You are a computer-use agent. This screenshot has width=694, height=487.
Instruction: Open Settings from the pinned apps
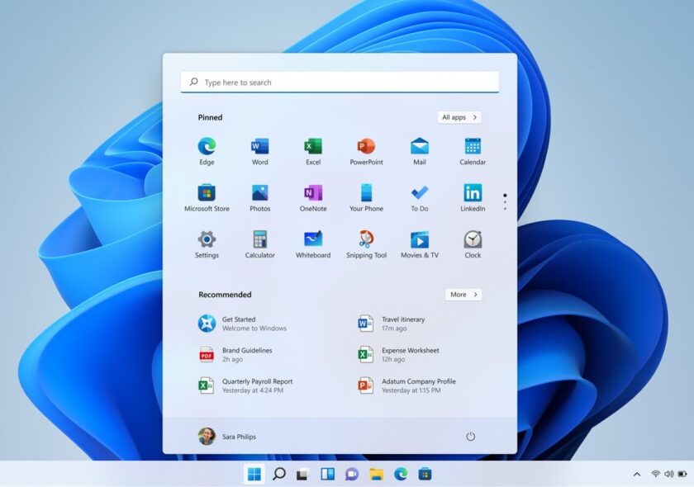tap(207, 244)
